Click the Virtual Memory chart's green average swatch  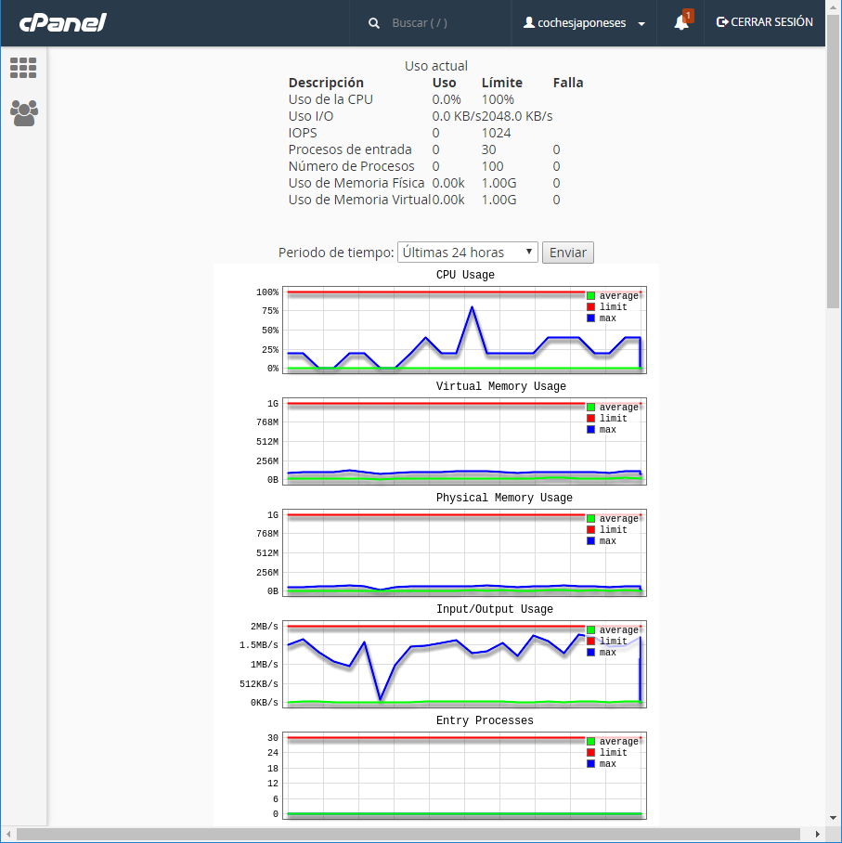tap(591, 407)
